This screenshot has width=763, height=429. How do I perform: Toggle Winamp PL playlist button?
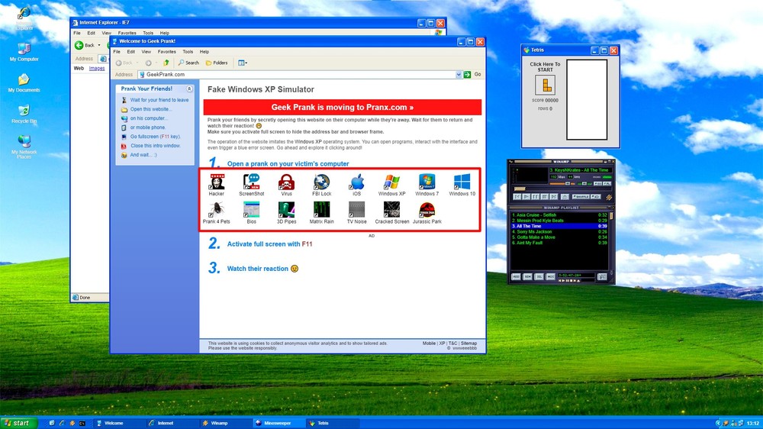point(607,183)
